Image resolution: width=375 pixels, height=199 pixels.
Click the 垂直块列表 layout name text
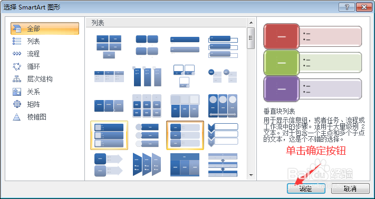coord(280,111)
